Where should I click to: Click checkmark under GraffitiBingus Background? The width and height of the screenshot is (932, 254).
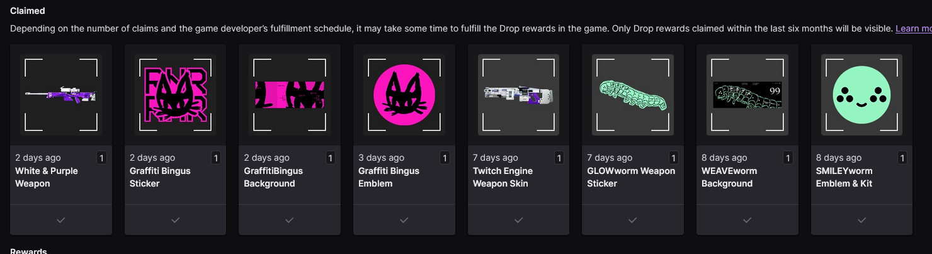pyautogui.click(x=290, y=220)
